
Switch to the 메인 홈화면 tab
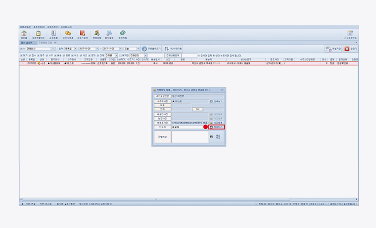(x=26, y=43)
